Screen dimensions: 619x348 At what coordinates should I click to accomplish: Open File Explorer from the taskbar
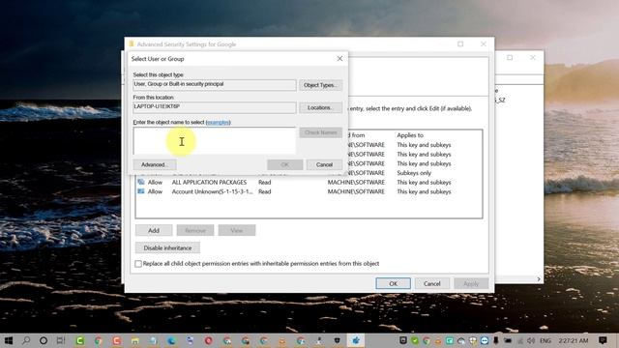[x=134, y=340]
